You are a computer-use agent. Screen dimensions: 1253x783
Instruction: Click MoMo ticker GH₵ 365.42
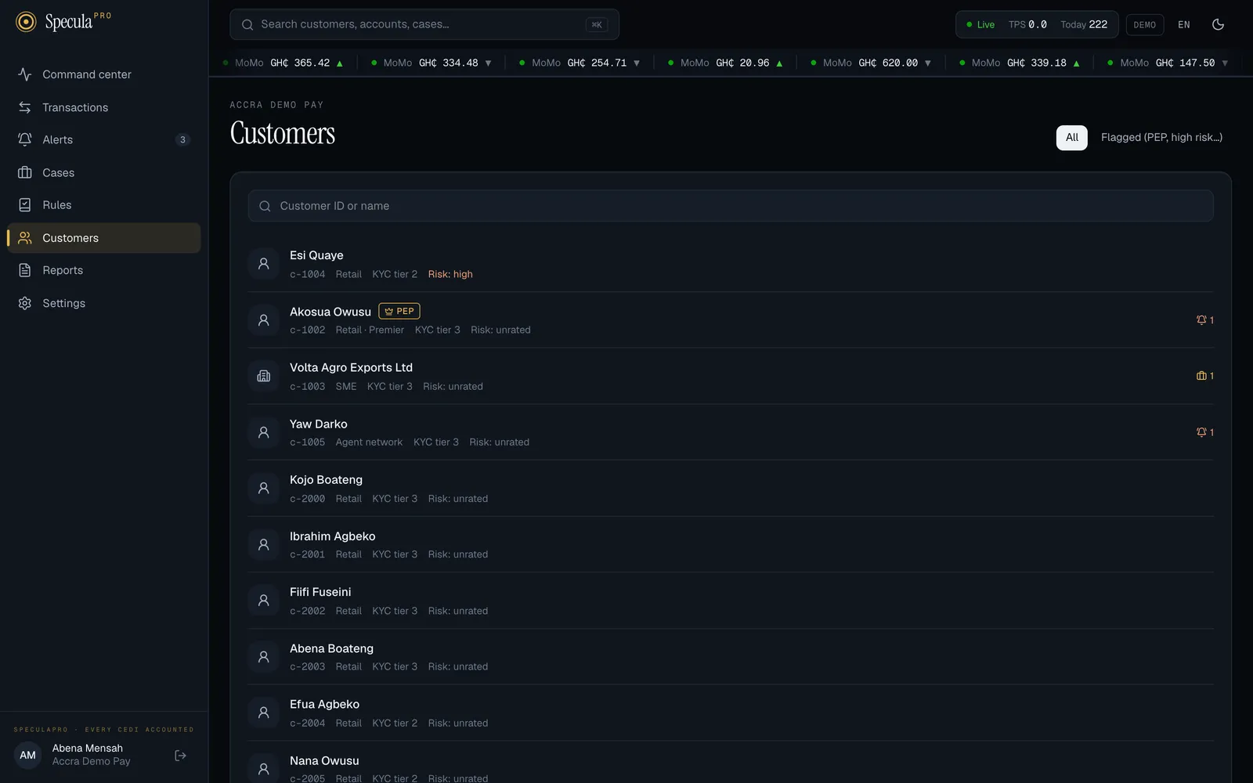click(x=283, y=63)
